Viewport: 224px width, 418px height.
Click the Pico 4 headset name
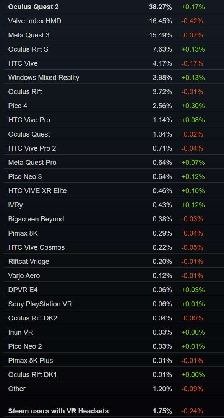pos(18,106)
